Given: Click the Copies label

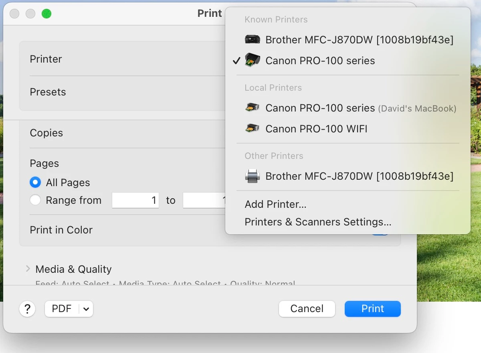Looking at the screenshot, I should click(x=46, y=133).
